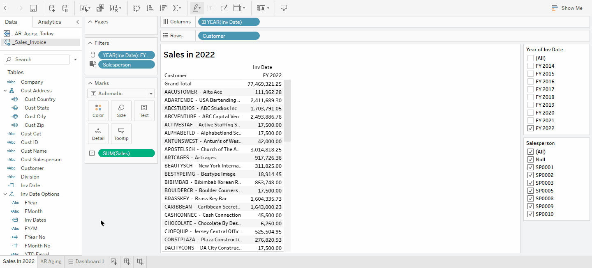Click the New Dashboard icon at bottom
Viewport: 592px width, 268px height.
127,261
